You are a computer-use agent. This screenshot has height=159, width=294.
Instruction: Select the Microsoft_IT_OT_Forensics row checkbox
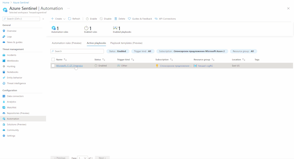(x=53, y=66)
